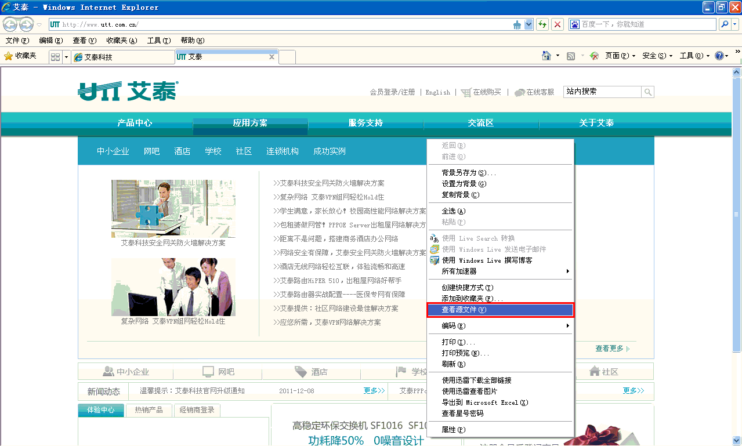
Task: Open the 查看(V) menu
Action: pyautogui.click(x=85, y=41)
